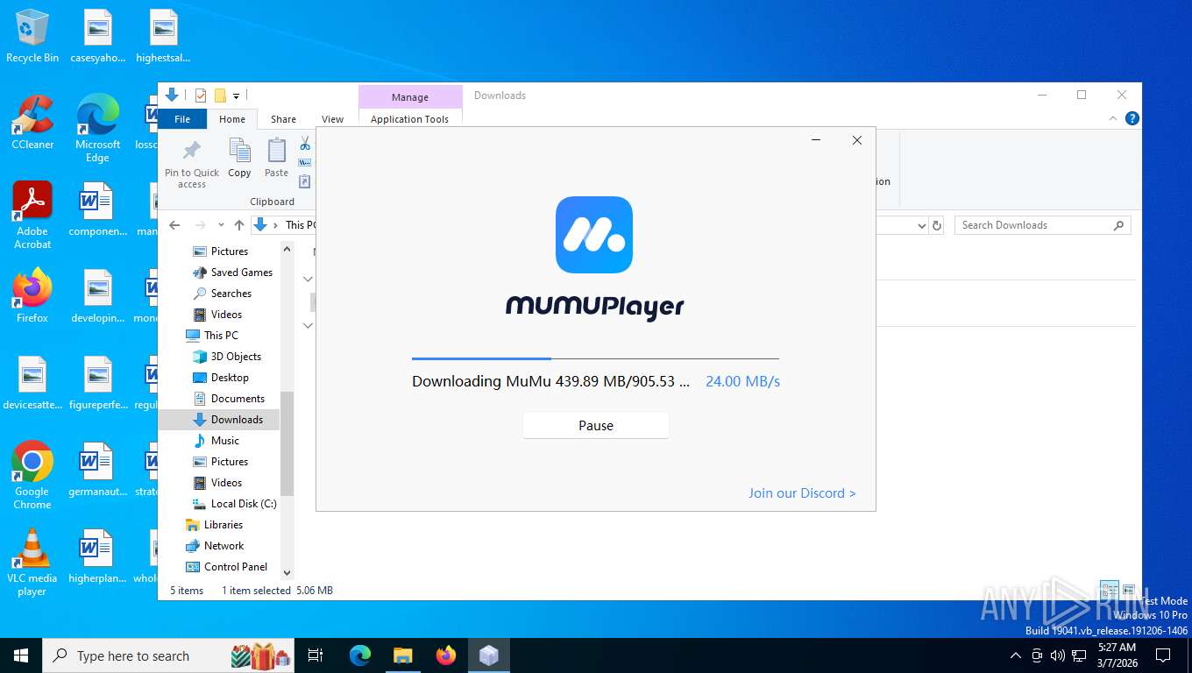Open Adobe Acrobat desktop shortcut
Image resolution: width=1192 pixels, height=673 pixels.
(32, 215)
